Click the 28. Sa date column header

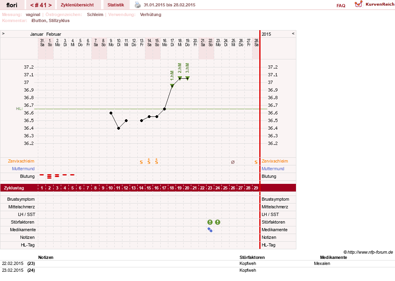(256, 43)
